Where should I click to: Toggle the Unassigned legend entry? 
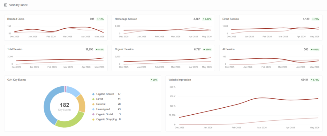106,109
